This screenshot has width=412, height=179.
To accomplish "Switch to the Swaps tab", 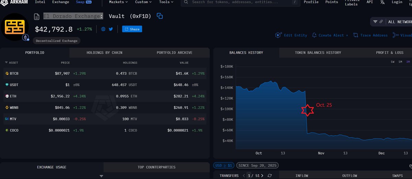I will [x=398, y=176].
